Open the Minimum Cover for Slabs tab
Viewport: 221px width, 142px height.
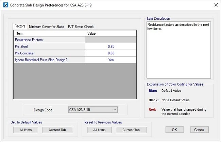47,26
